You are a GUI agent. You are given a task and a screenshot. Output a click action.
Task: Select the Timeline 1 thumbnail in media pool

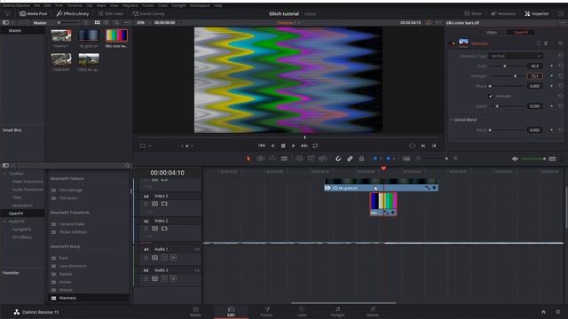(61, 35)
